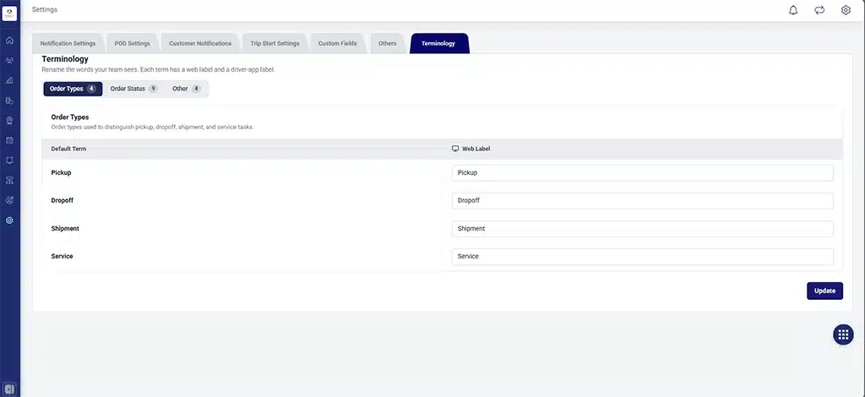This screenshot has height=397, width=865.
Task: Click the Service web label field
Action: (x=642, y=257)
